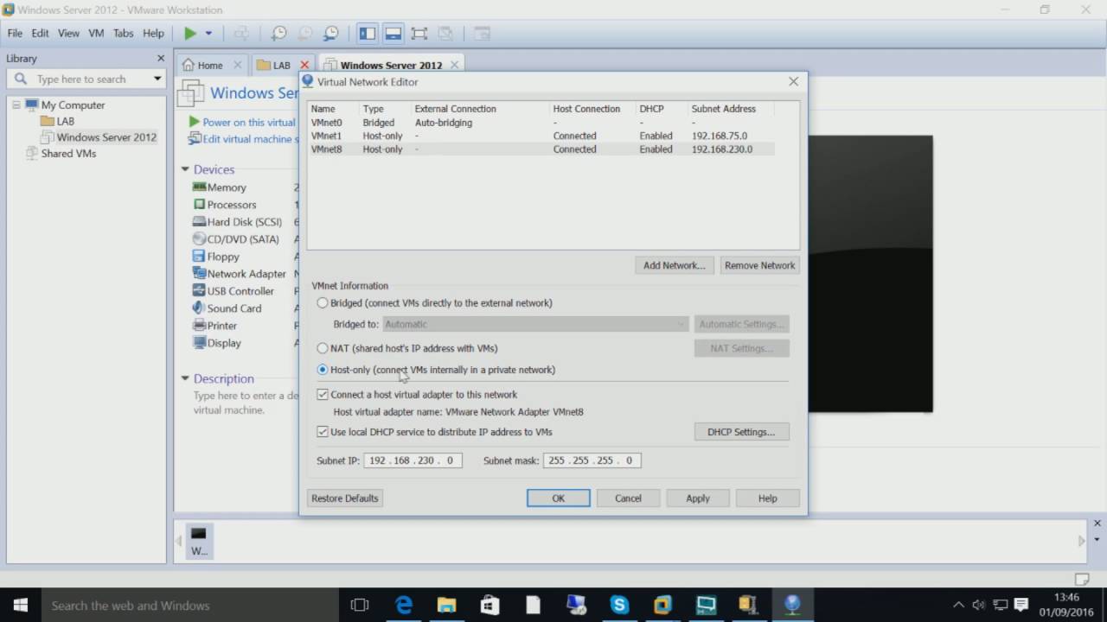Click the Remove Network button

(759, 265)
